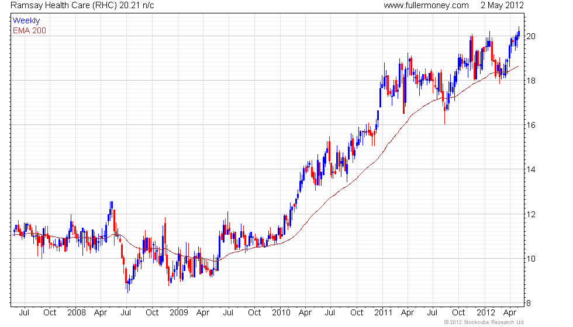Screen dimensions: 573x327
Task: Click the 18 price axis label
Action: click(x=531, y=81)
